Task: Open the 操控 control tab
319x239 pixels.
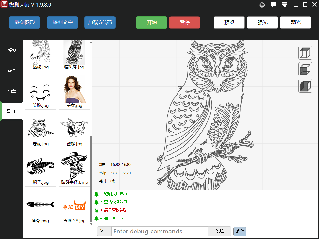Action: [12, 50]
